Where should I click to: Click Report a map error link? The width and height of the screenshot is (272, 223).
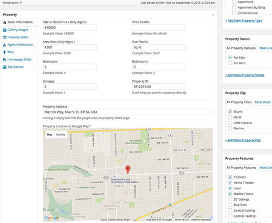[x=201, y=220]
